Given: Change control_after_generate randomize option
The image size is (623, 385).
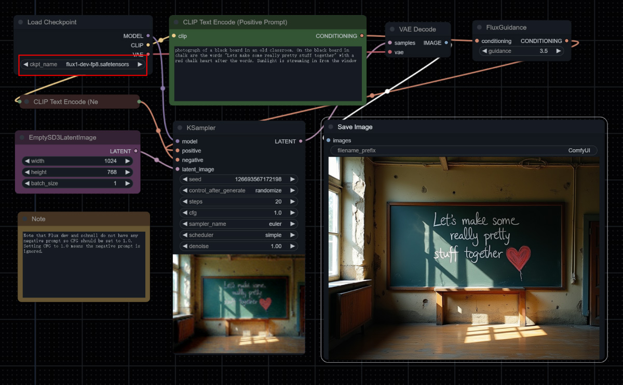Looking at the screenshot, I should [x=239, y=190].
